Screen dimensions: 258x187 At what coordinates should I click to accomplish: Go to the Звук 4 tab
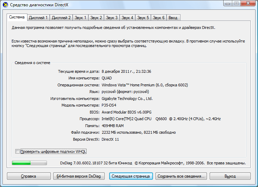tap(127, 18)
